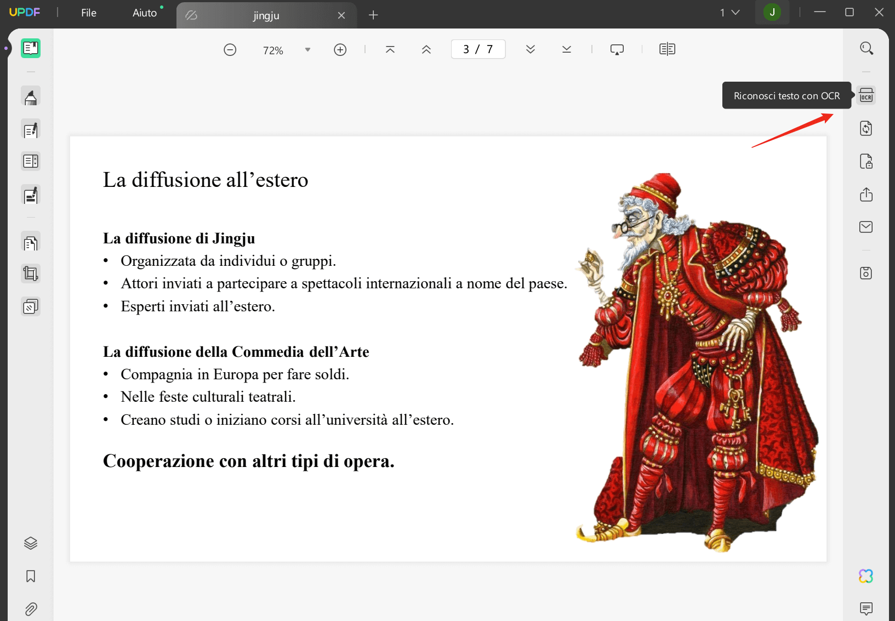Zoom in with the plus button
The width and height of the screenshot is (895, 621).
340,50
